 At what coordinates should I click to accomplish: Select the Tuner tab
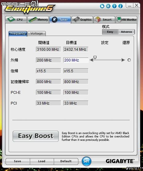click(x=60, y=20)
